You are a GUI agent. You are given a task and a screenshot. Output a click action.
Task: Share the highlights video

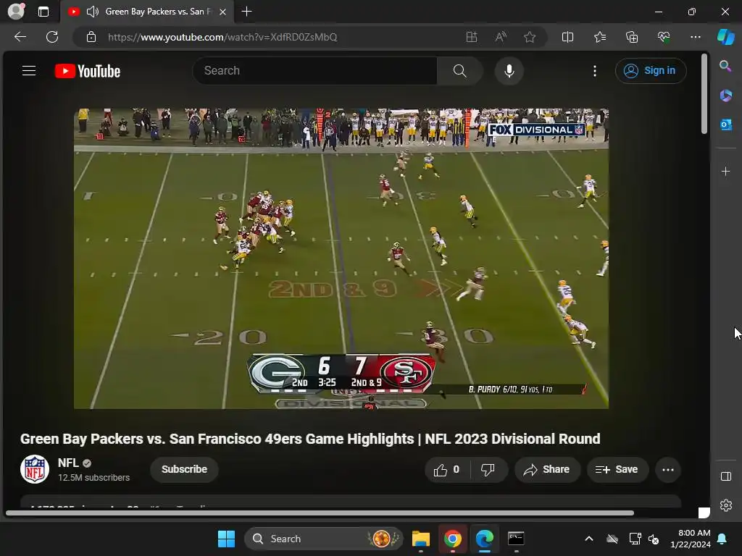point(546,469)
